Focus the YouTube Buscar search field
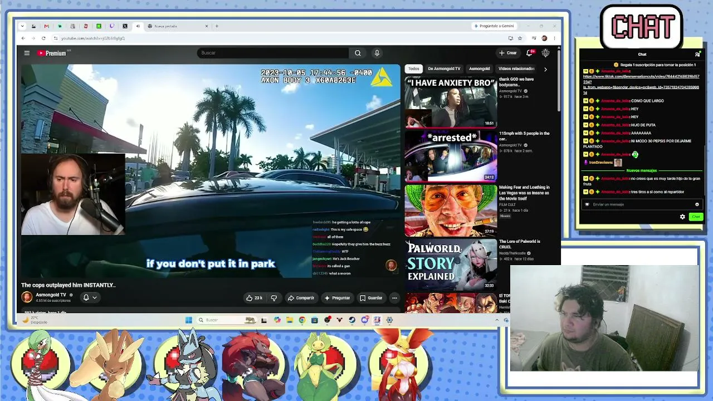Screen dimensions: 713x401 pyautogui.click(x=273, y=53)
